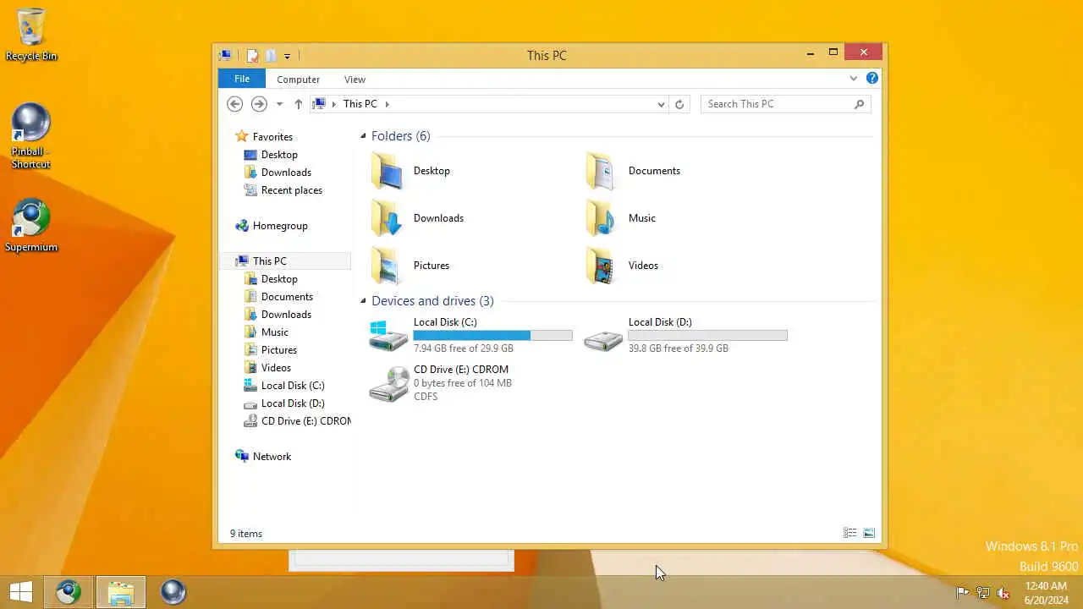Click the network icon in system tray
This screenshot has height=609, width=1083.
point(983,593)
